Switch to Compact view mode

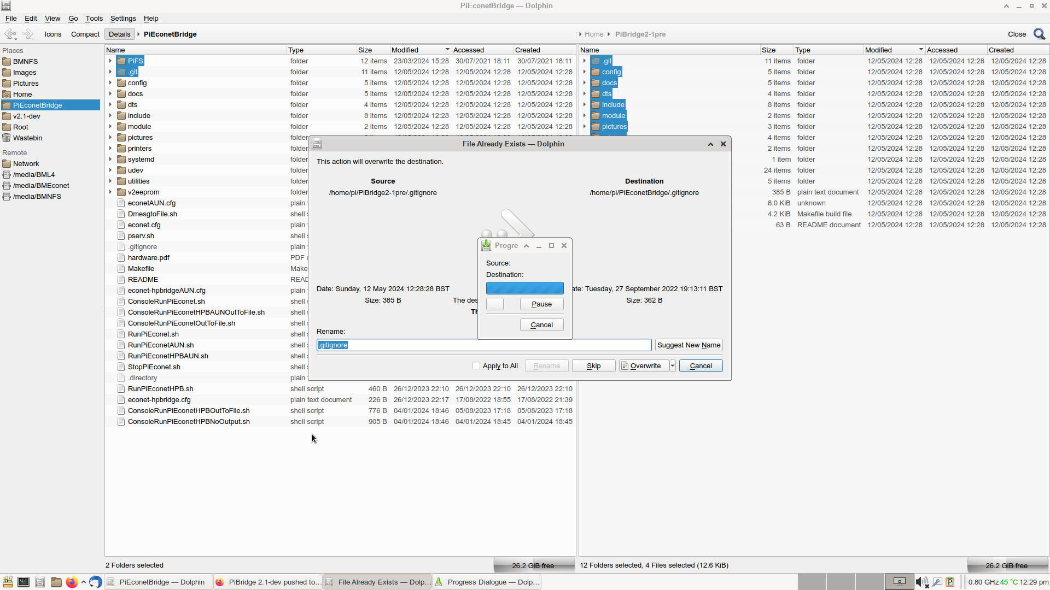pos(85,34)
